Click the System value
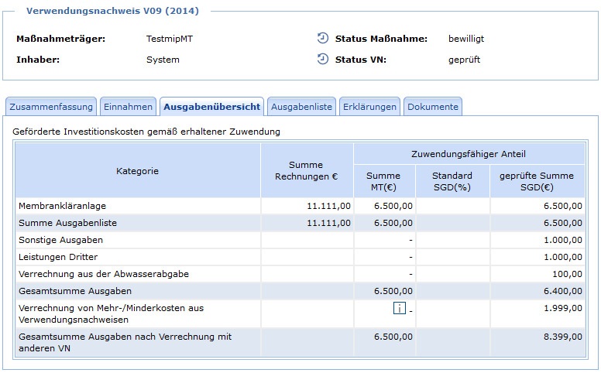Image resolution: width=601 pixels, height=373 pixels. 163,60
